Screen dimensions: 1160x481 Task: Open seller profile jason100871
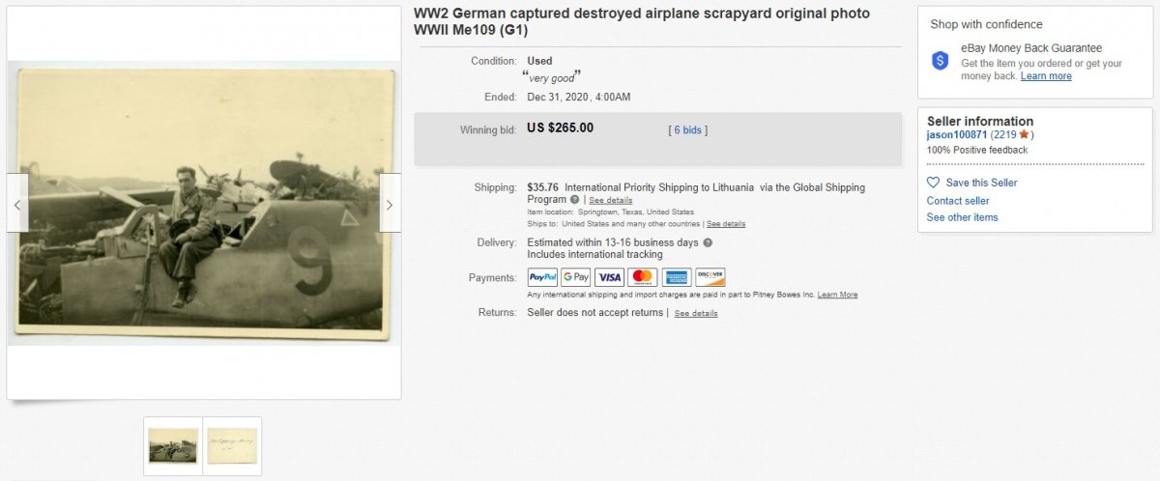click(x=957, y=135)
